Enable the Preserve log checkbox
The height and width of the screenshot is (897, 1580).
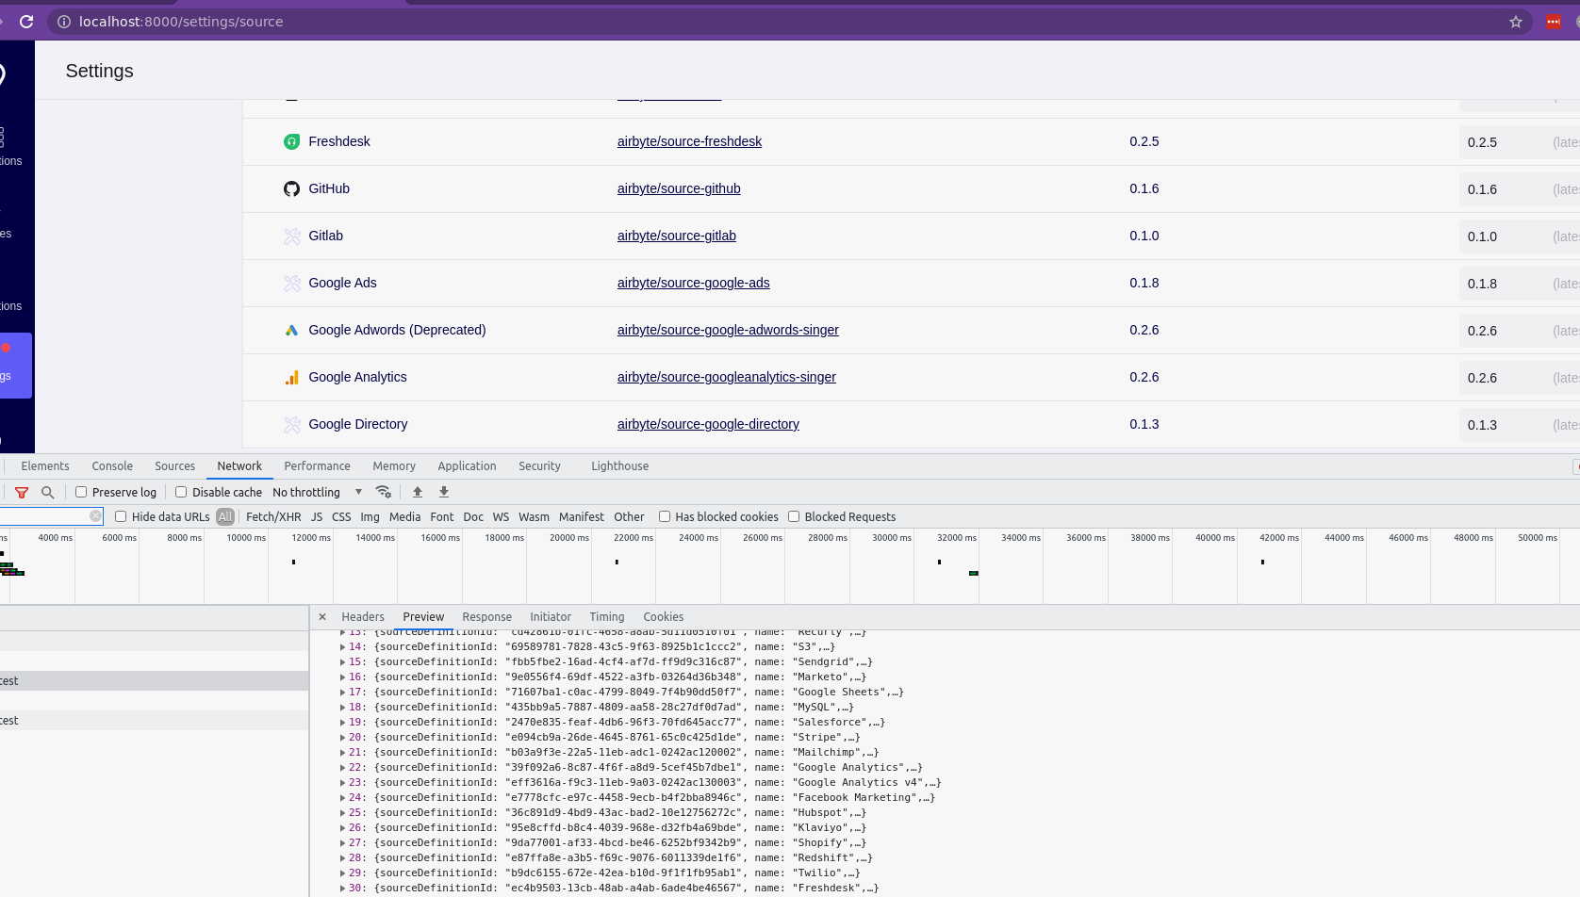(82, 492)
